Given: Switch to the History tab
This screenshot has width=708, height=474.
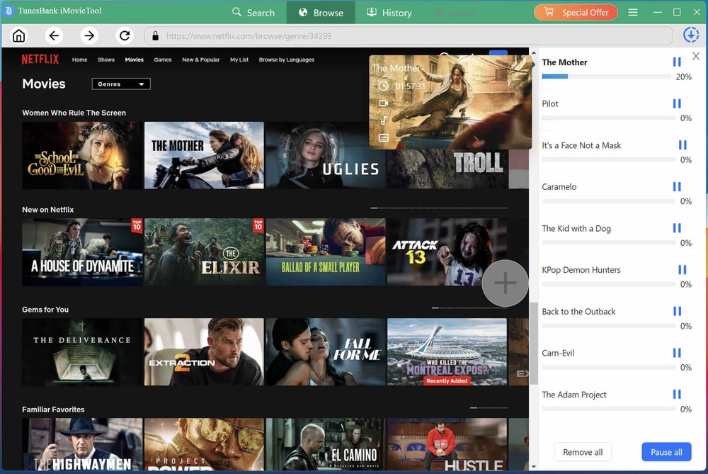Looking at the screenshot, I should coord(389,12).
